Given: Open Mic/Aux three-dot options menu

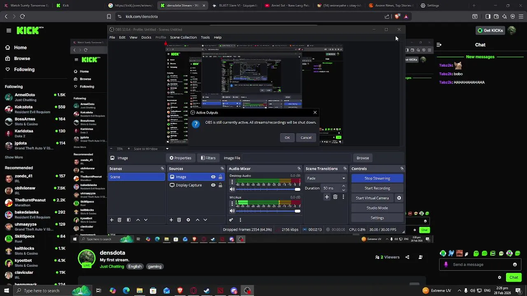Looking at the screenshot, I should click(x=232, y=203).
